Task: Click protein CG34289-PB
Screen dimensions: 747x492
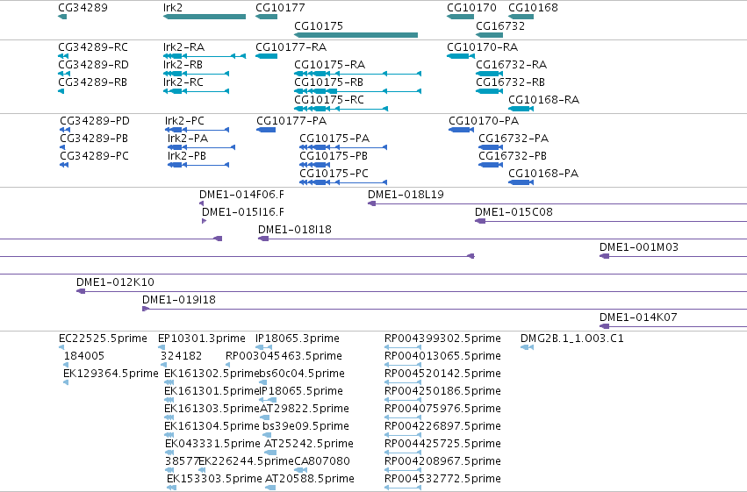Action: (94, 139)
